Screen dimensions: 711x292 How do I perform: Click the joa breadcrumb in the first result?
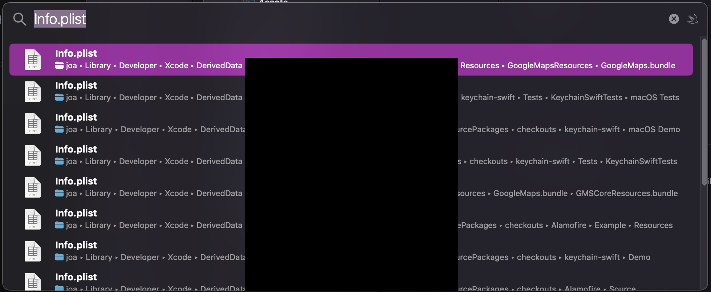pos(70,65)
